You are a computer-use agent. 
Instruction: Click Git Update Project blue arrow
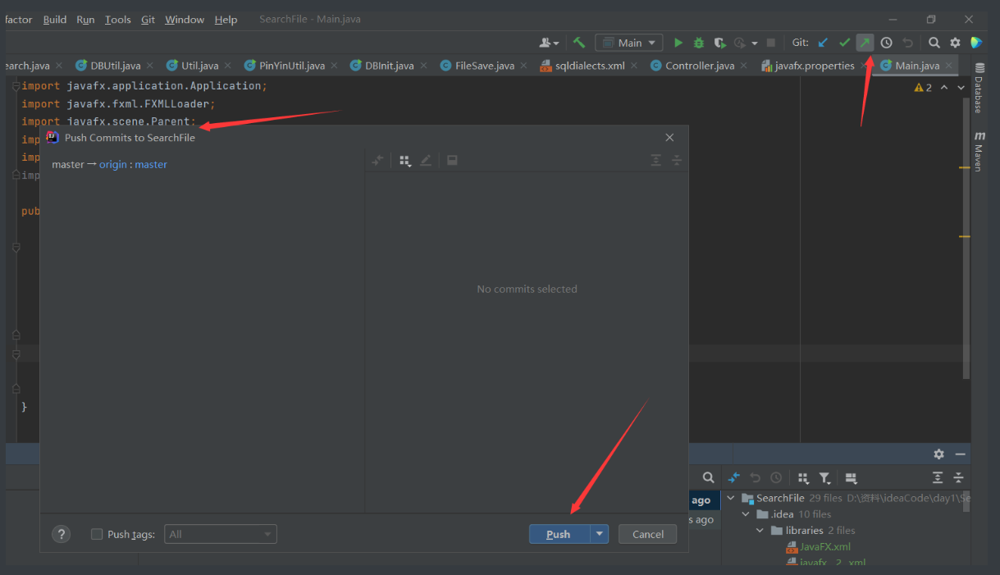pos(823,43)
